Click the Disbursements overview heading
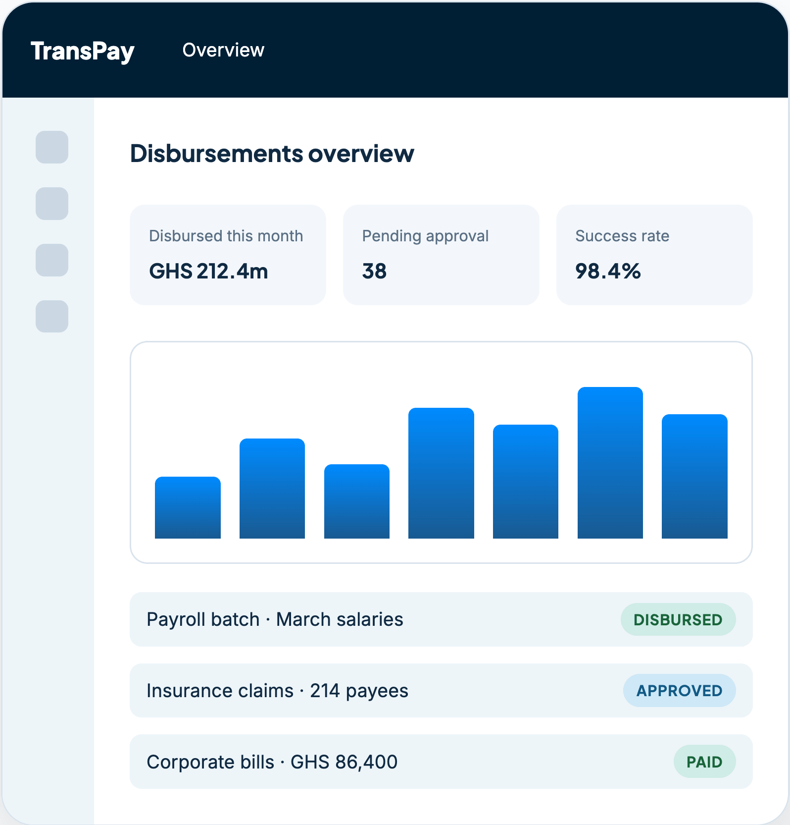 tap(272, 154)
